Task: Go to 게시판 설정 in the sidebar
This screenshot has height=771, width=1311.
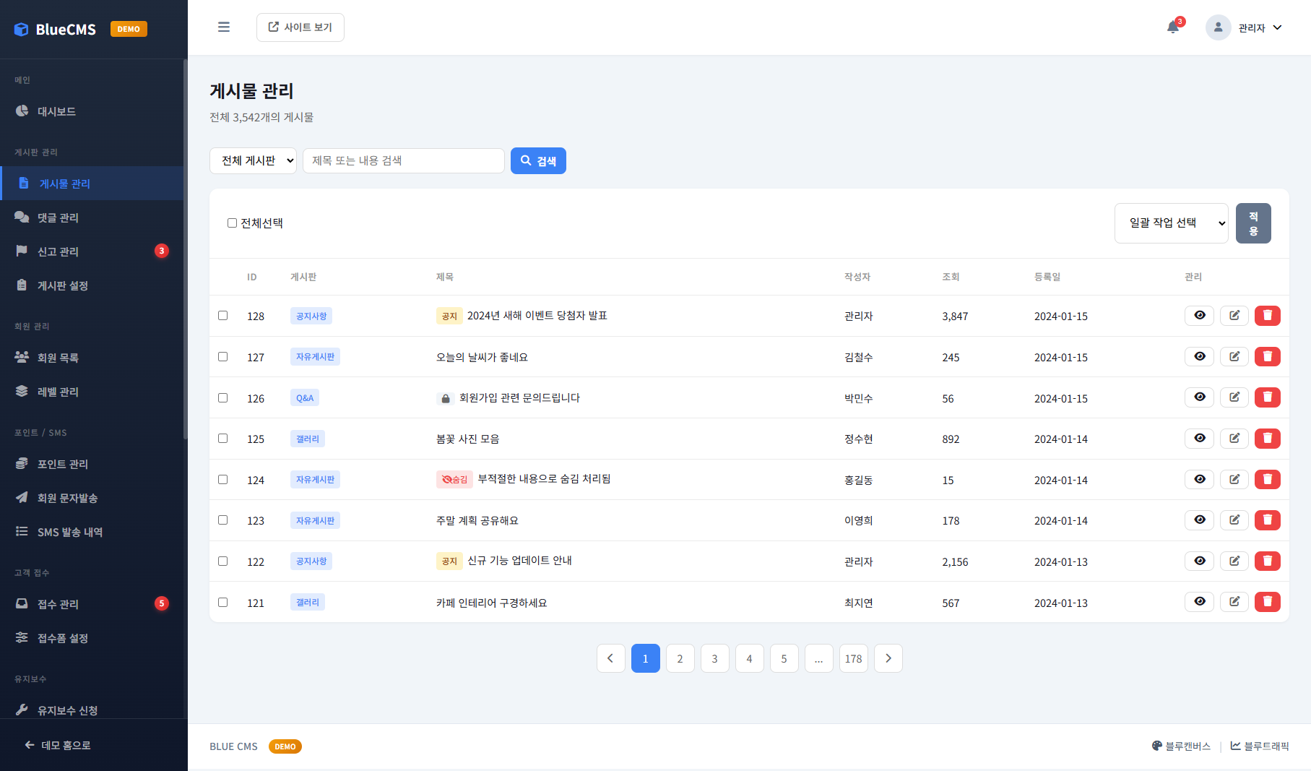Action: (x=61, y=285)
